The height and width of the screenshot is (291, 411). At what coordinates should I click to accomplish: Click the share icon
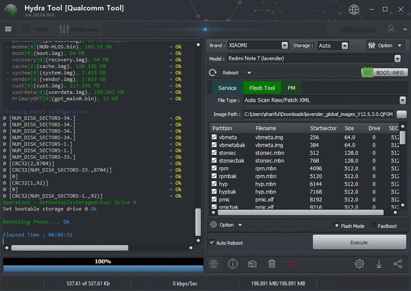398,264
